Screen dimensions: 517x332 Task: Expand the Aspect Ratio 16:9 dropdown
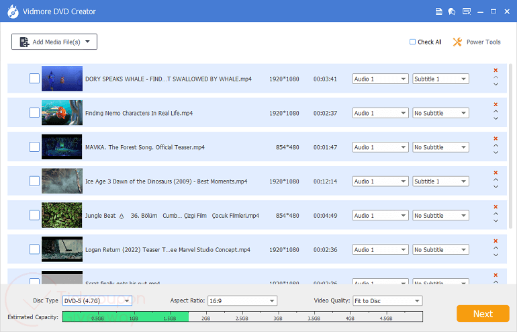click(242, 300)
